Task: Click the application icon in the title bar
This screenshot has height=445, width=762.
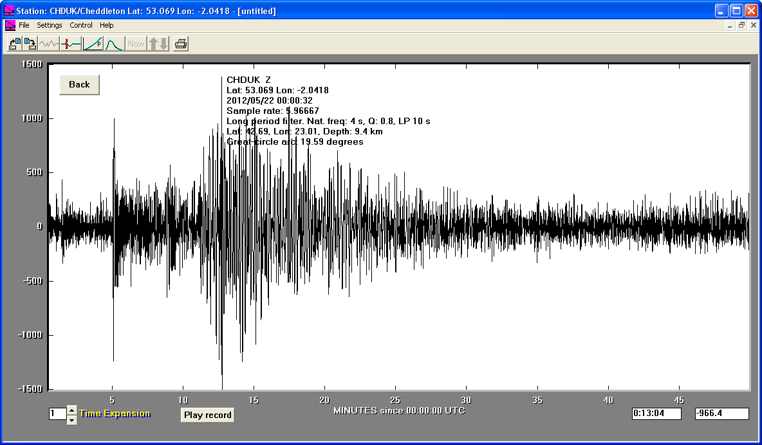Action: 9,11
